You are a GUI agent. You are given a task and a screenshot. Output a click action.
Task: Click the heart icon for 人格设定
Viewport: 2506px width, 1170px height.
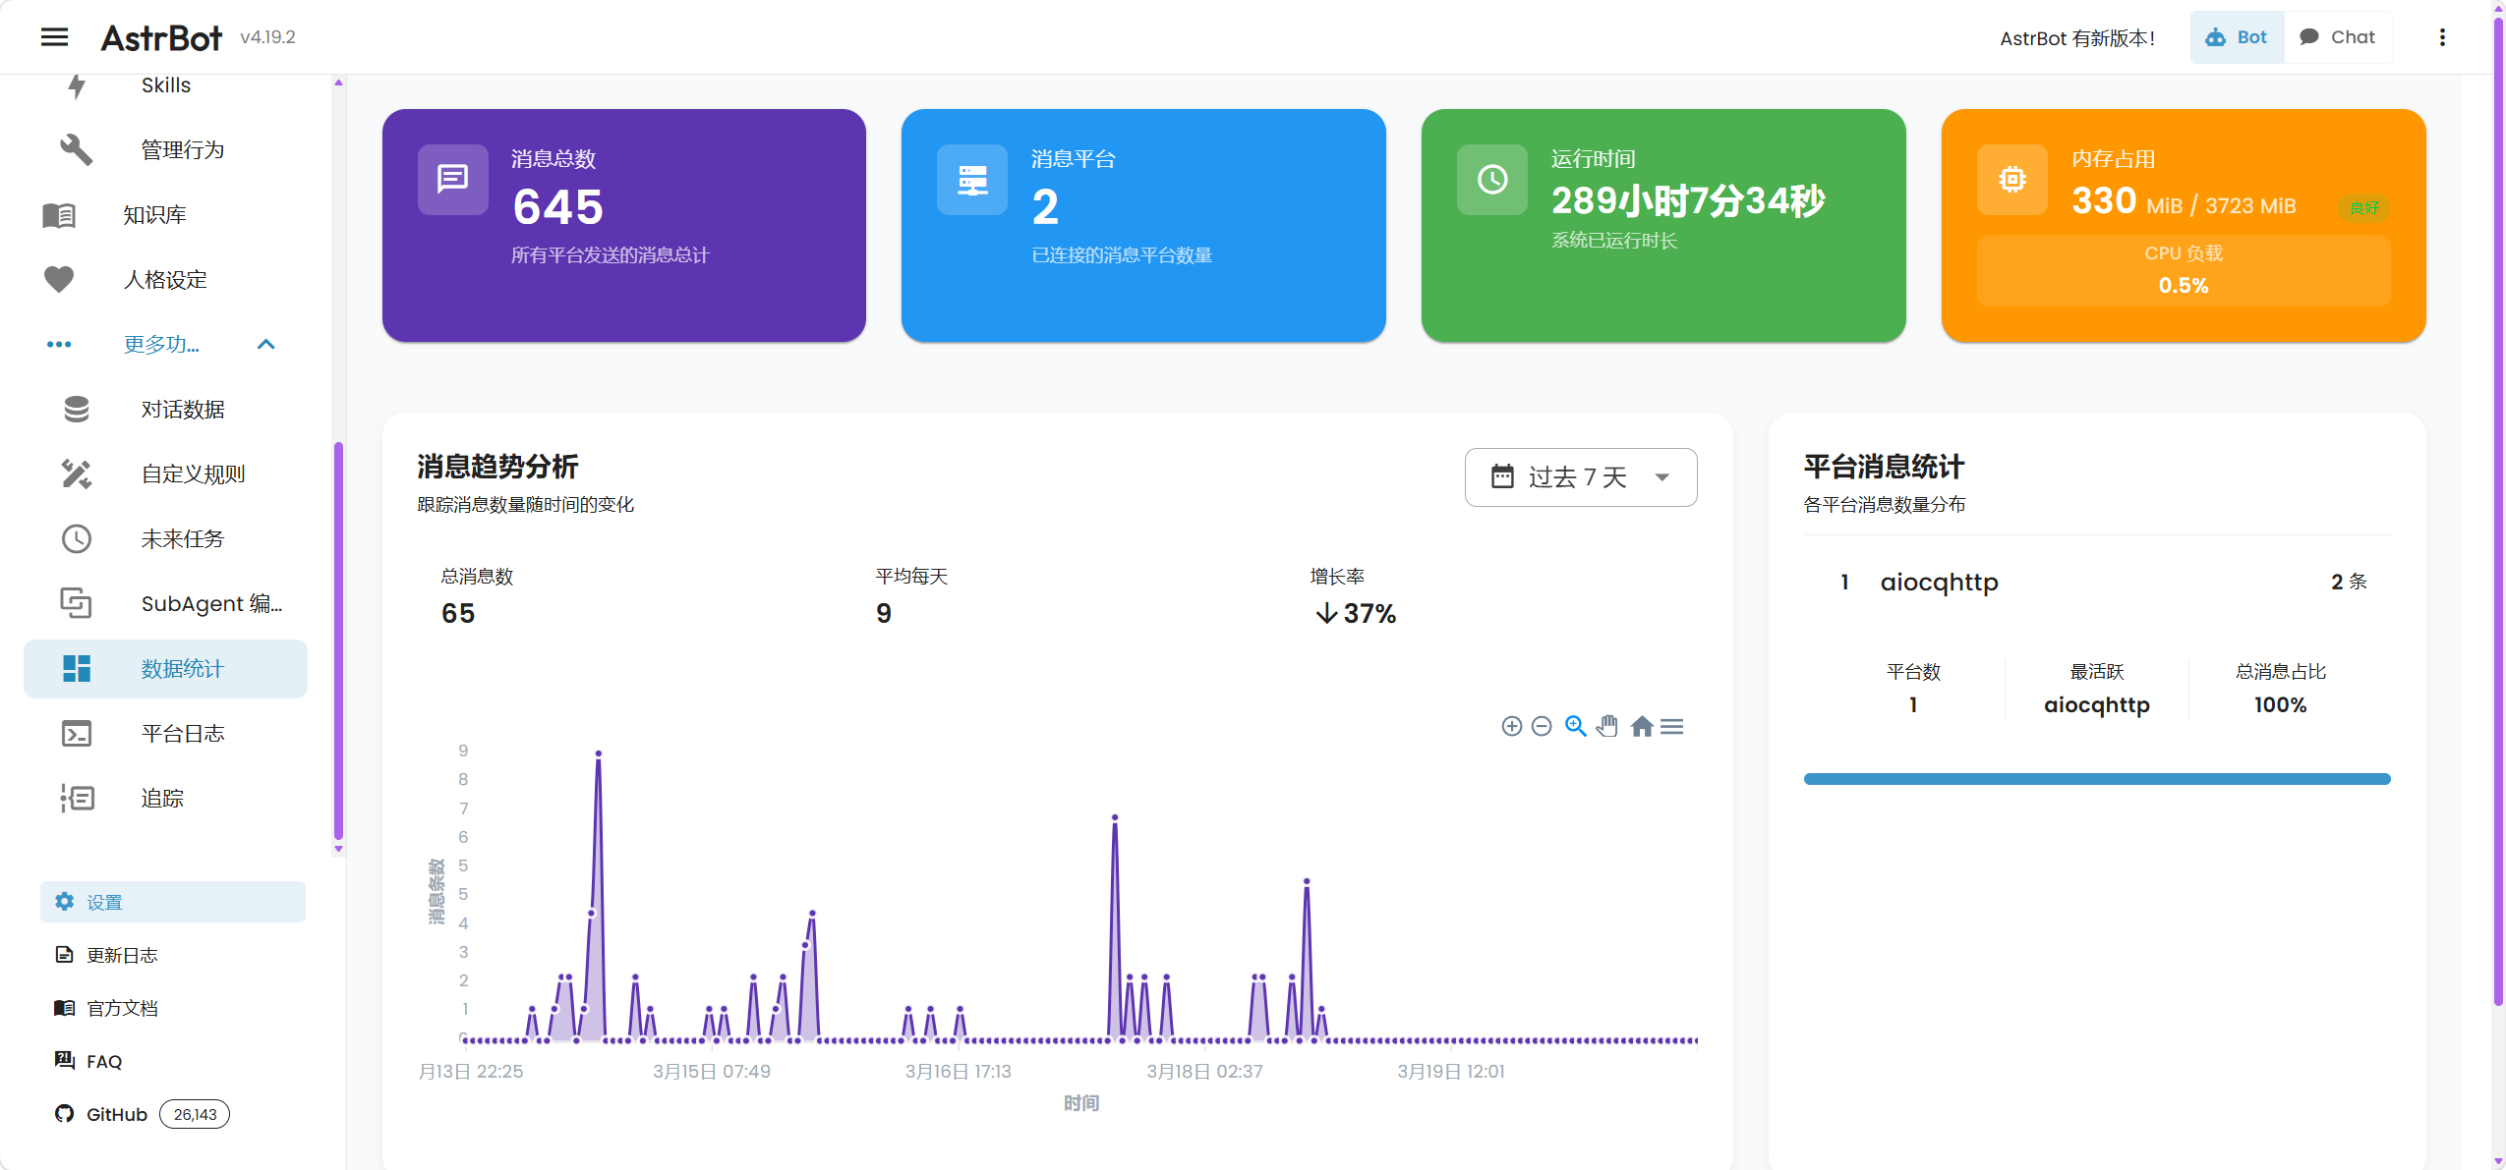pyautogui.click(x=59, y=280)
